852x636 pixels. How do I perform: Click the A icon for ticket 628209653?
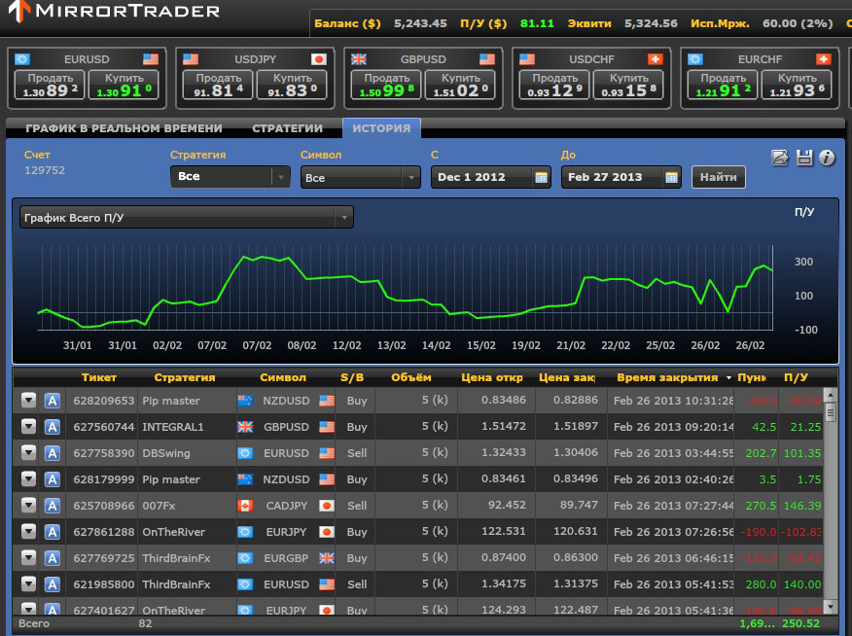tap(53, 401)
